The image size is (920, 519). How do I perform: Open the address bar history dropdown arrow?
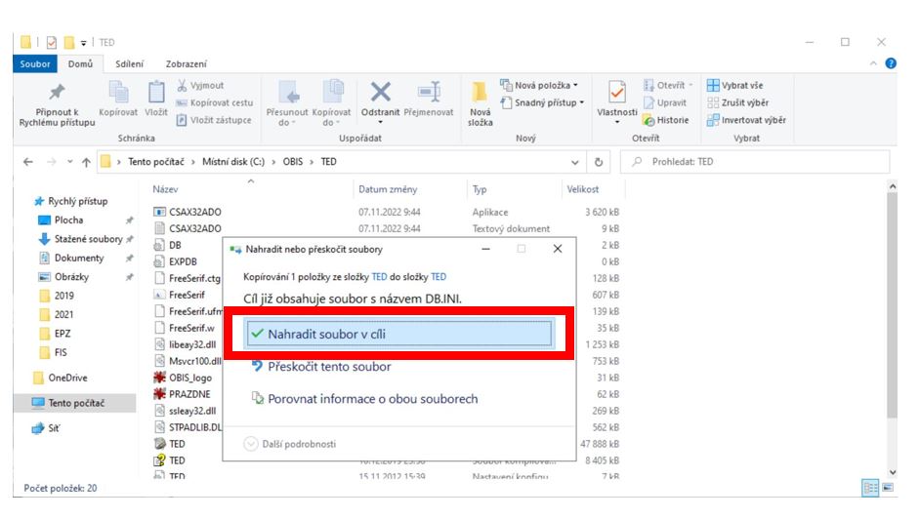574,162
